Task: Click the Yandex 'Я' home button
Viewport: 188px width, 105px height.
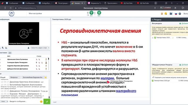Action: [5, 8]
